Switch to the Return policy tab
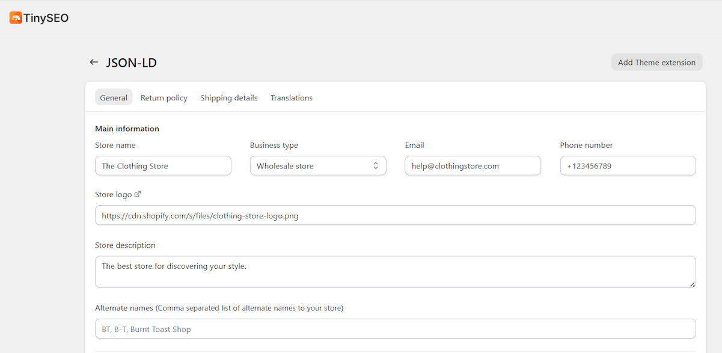The image size is (722, 353). coord(164,97)
